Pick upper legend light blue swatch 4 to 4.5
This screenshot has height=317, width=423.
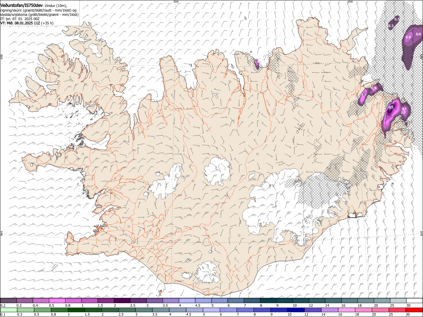[x=187, y=301]
